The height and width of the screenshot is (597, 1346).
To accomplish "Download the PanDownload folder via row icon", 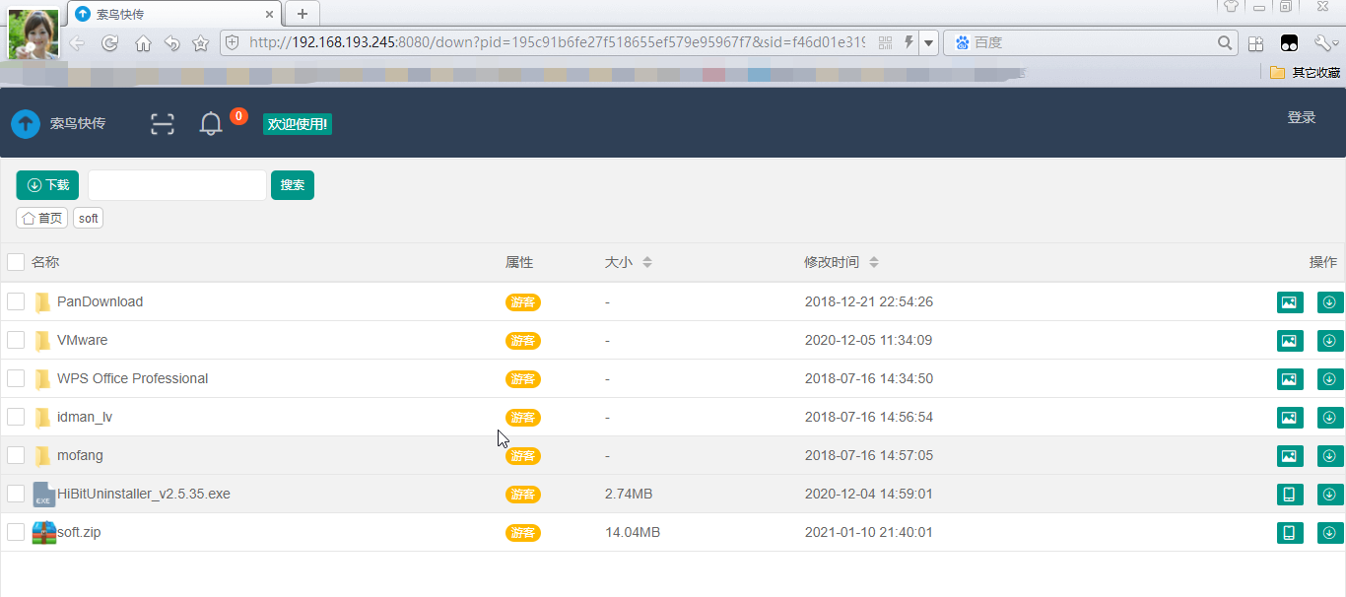I will tap(1330, 302).
